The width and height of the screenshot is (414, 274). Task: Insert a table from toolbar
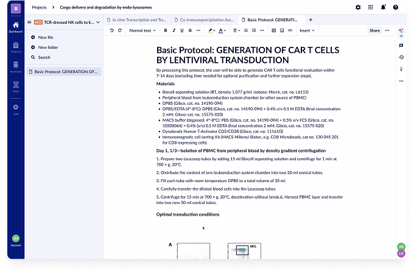pyautogui.click(x=274, y=30)
